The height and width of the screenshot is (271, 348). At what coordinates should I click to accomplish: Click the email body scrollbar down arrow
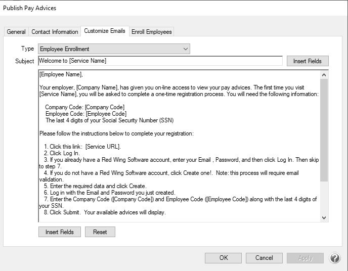pos(324,217)
